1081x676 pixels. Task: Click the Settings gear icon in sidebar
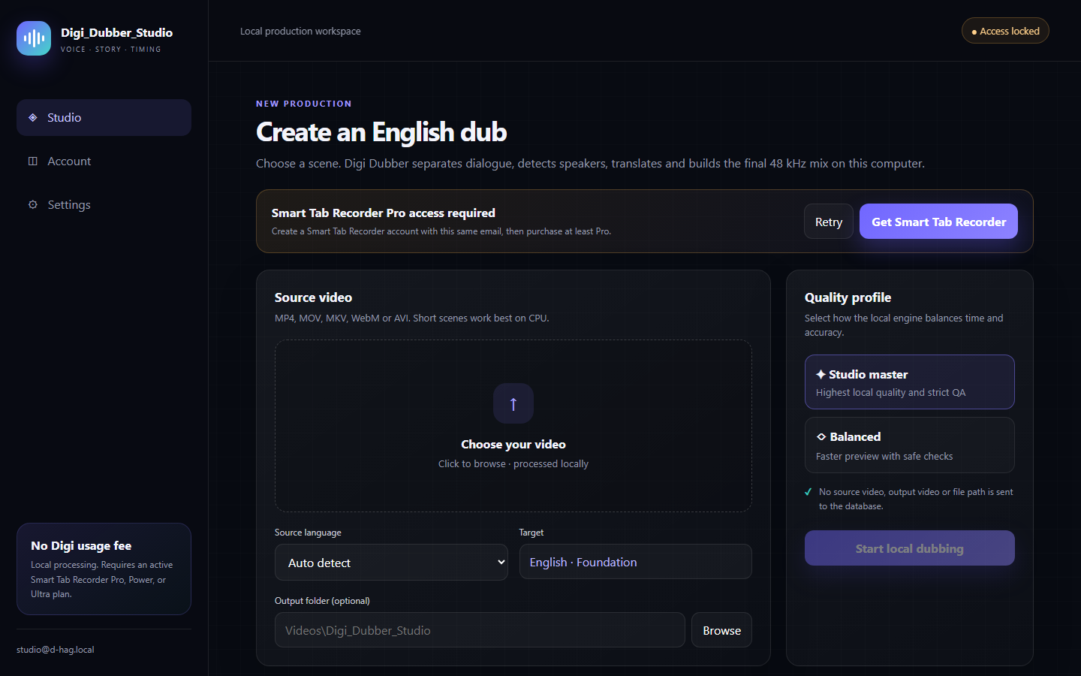point(32,205)
